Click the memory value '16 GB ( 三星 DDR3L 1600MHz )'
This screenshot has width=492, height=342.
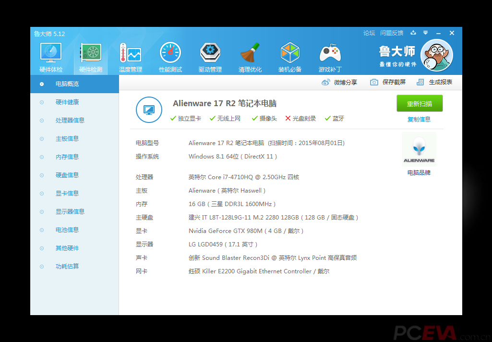232,204
